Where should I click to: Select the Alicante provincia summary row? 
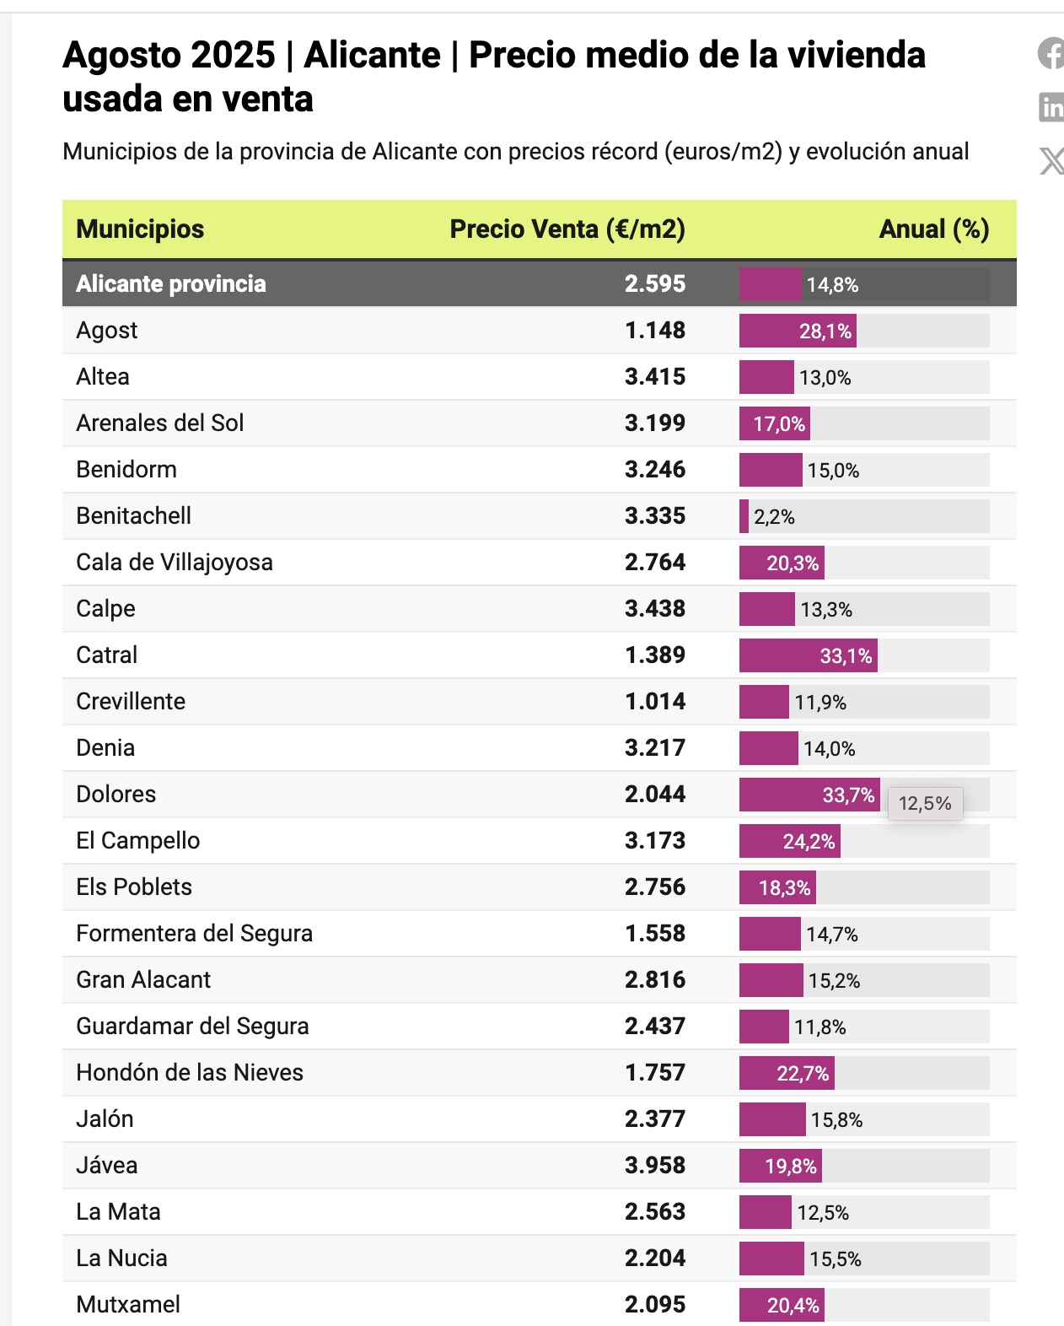tap(540, 283)
